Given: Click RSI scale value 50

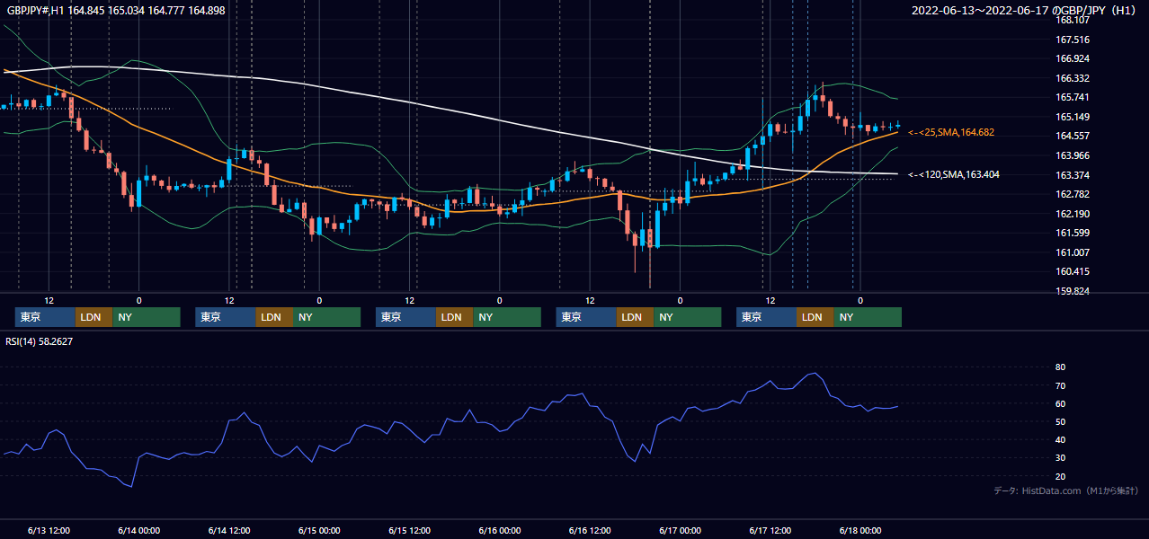Looking at the screenshot, I should click(x=1060, y=421).
